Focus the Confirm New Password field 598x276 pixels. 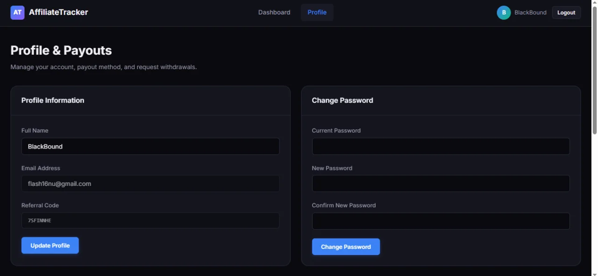tap(441, 221)
